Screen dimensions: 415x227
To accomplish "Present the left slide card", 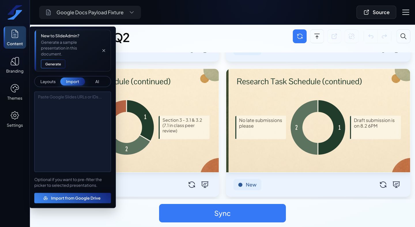I will pyautogui.click(x=205, y=185).
